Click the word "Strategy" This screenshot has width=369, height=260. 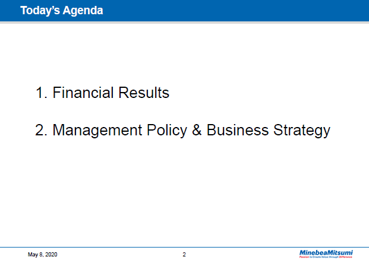tap(302, 131)
